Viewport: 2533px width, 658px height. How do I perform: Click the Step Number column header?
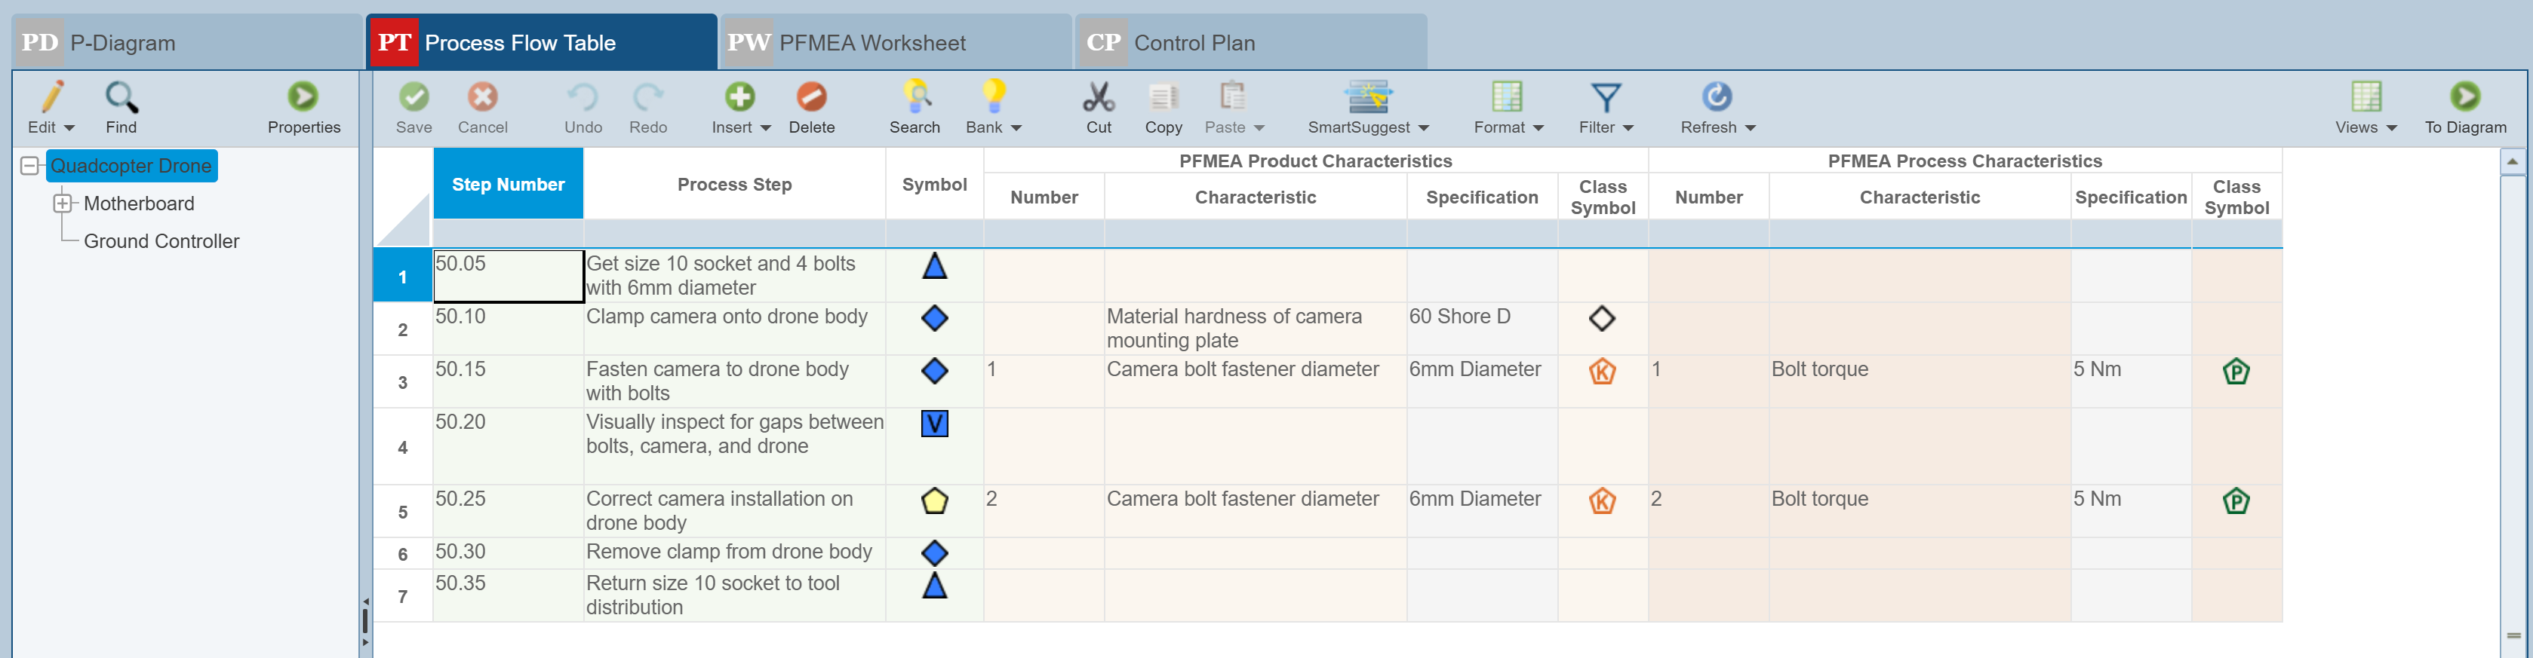tap(509, 185)
